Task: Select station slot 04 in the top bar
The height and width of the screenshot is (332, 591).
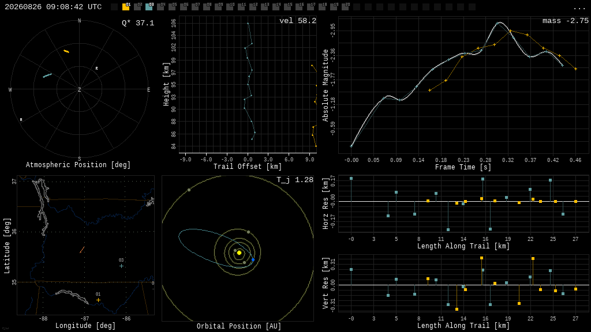Action: [x=160, y=7]
